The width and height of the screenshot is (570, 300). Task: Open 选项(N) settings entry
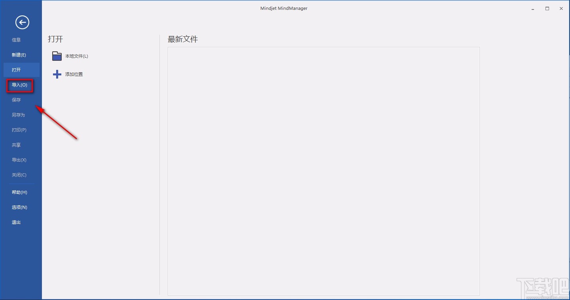(19, 207)
